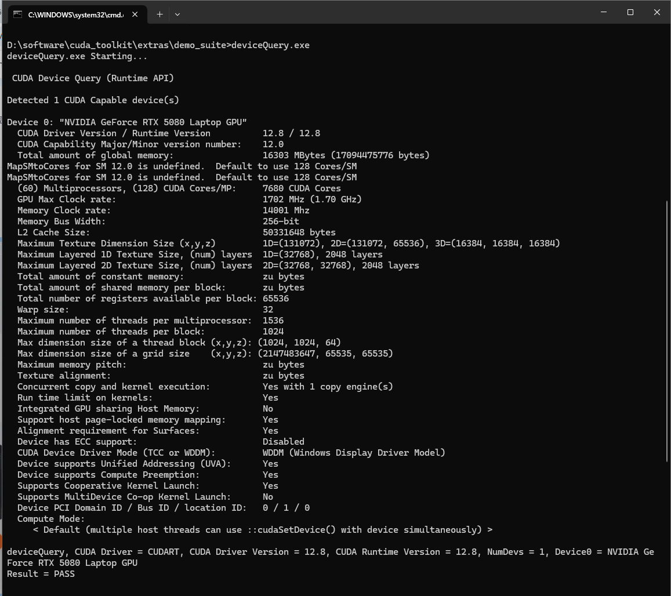
Task: Click 'Yes with 1 copy engine(s)' value
Action: coord(328,387)
